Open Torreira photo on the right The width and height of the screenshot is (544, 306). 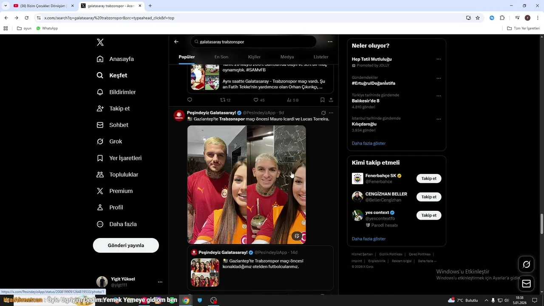point(276,185)
